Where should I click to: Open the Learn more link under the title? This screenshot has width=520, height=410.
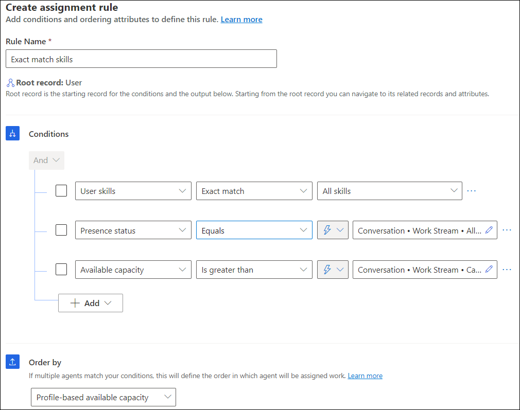pos(241,20)
